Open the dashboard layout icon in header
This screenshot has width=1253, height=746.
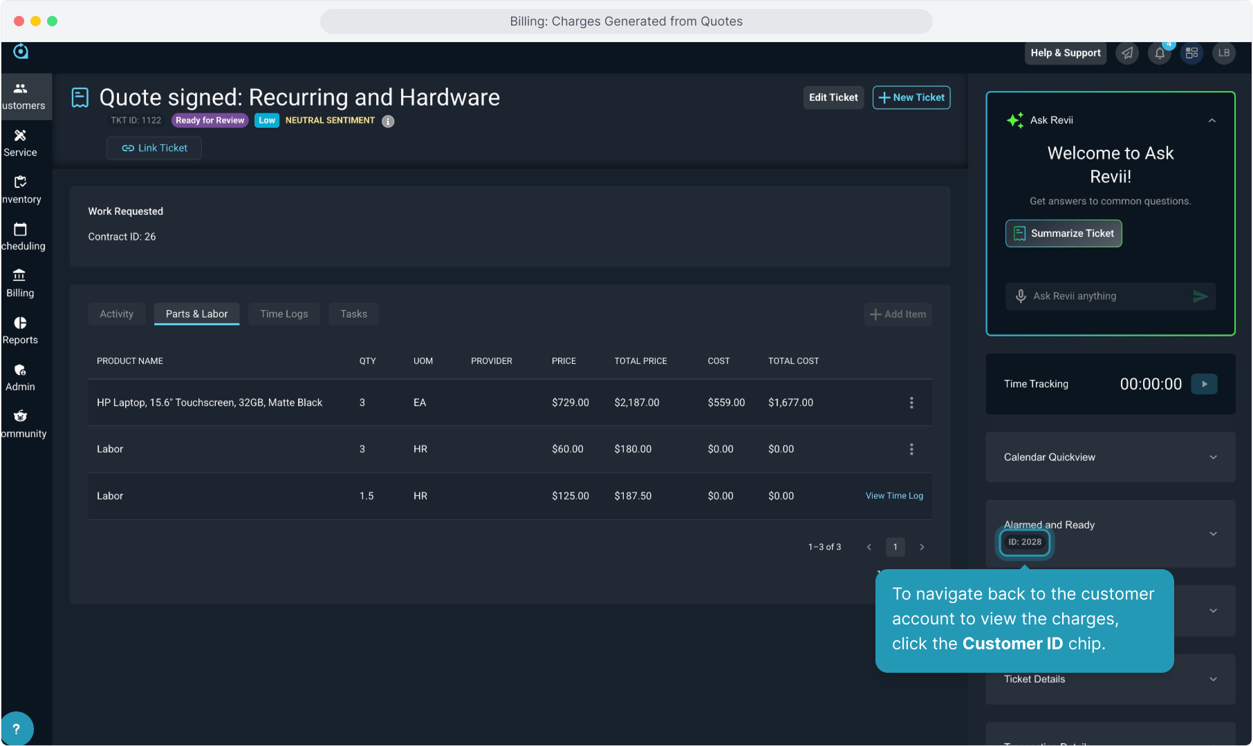point(1191,53)
